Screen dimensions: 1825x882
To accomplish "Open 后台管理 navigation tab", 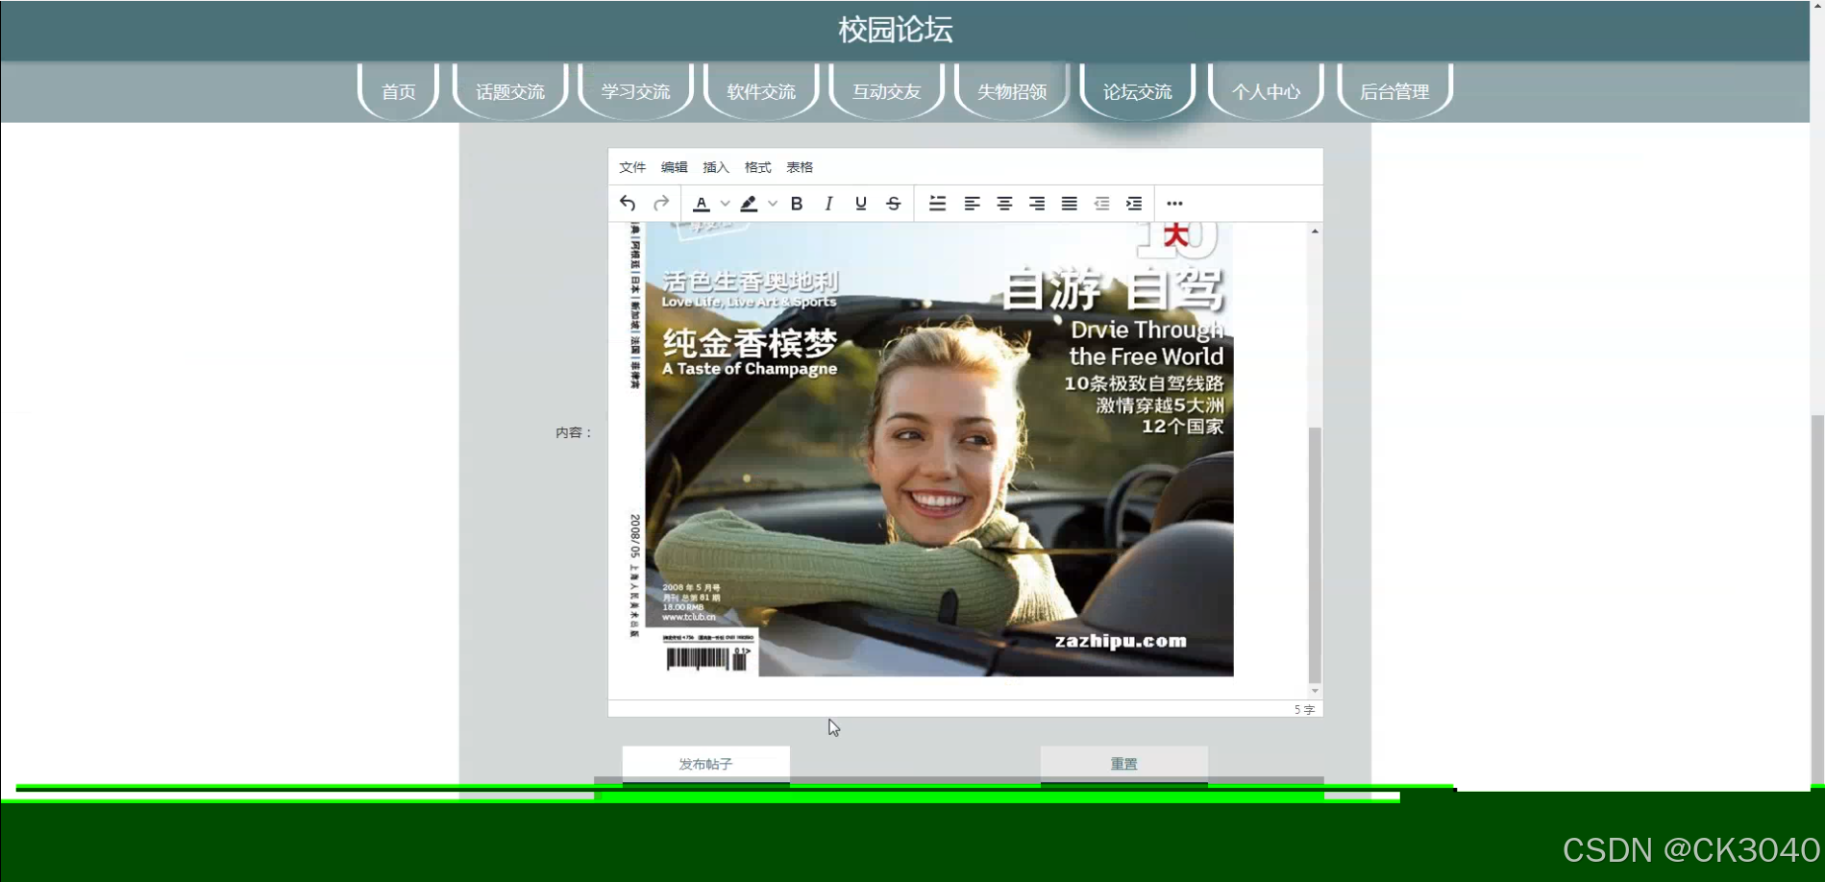I will 1394,91.
